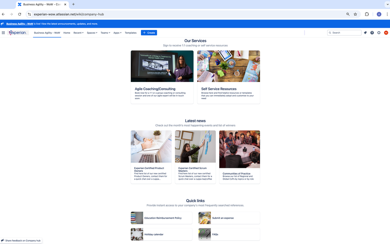Click the zoom magnifier in address bar

pyautogui.click(x=348, y=14)
